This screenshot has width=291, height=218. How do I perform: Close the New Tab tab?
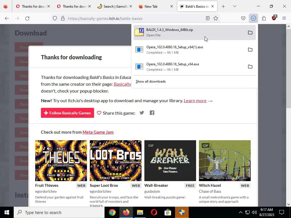(172, 6)
